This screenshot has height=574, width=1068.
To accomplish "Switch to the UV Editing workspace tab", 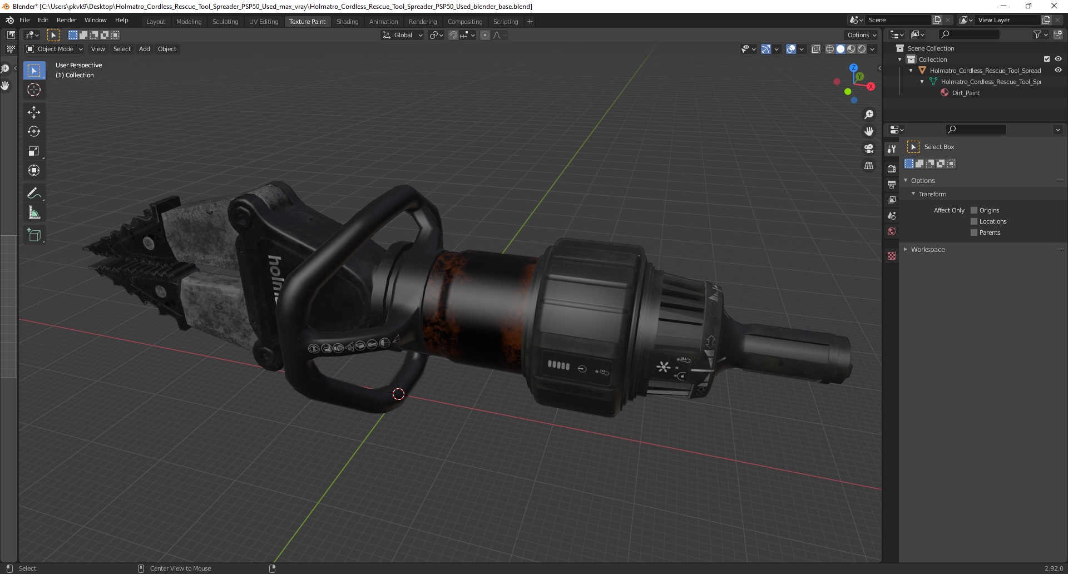I will [x=263, y=21].
